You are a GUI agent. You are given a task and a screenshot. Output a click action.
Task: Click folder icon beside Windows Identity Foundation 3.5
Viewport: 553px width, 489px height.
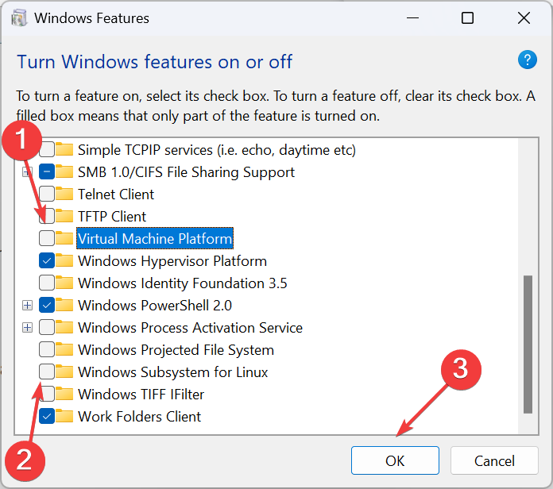coord(65,283)
